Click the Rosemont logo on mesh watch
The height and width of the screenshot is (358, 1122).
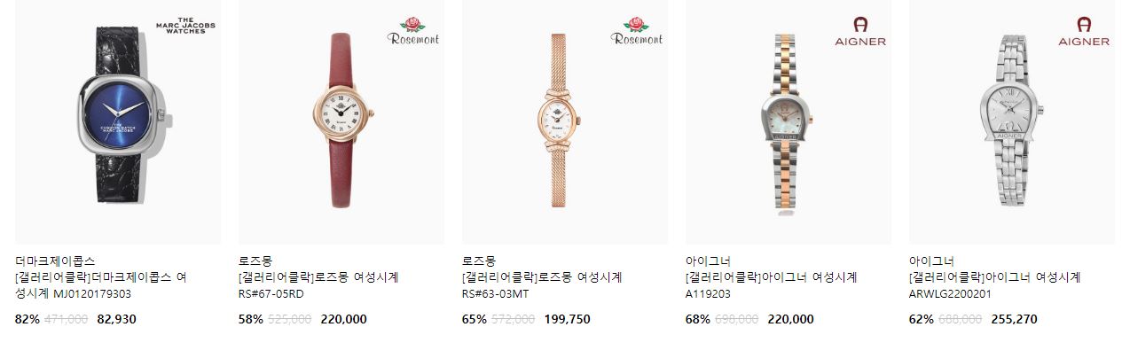click(637, 30)
